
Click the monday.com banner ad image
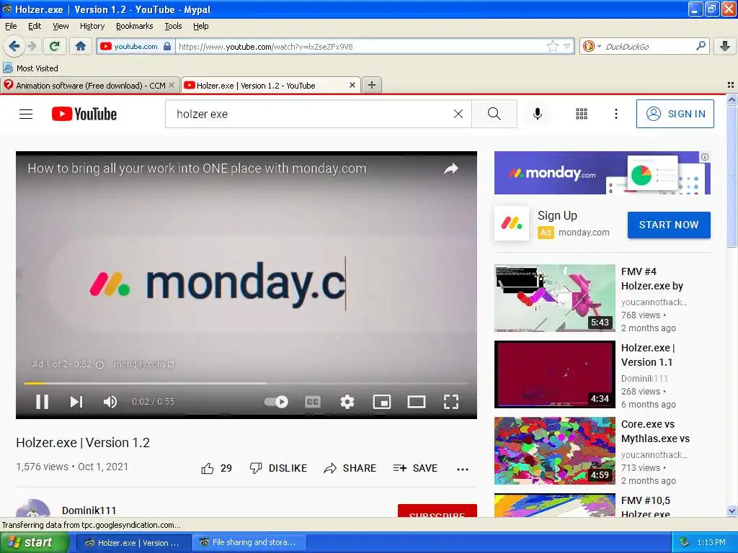coord(603,173)
